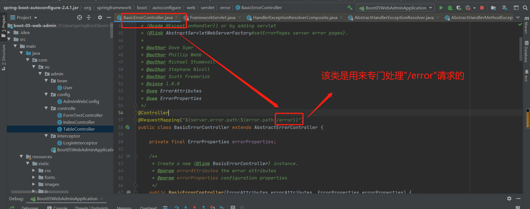Toggle the 1: Project side tab
Image resolution: width=530 pixels, height=209 pixels.
tap(4, 26)
